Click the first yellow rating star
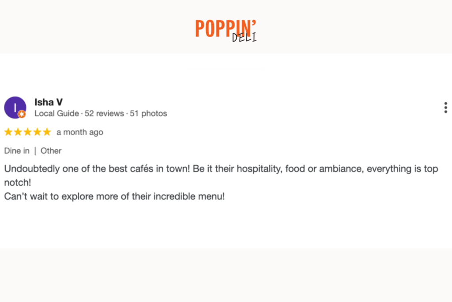Screen dimensions: 452x302 (8, 132)
